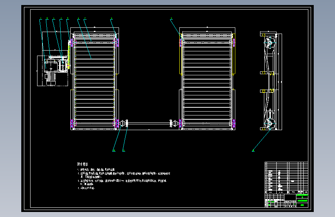The width and height of the screenshot is (335, 217).
Task: Select balloon number 4 callout label
Action: pyautogui.click(x=61, y=19)
